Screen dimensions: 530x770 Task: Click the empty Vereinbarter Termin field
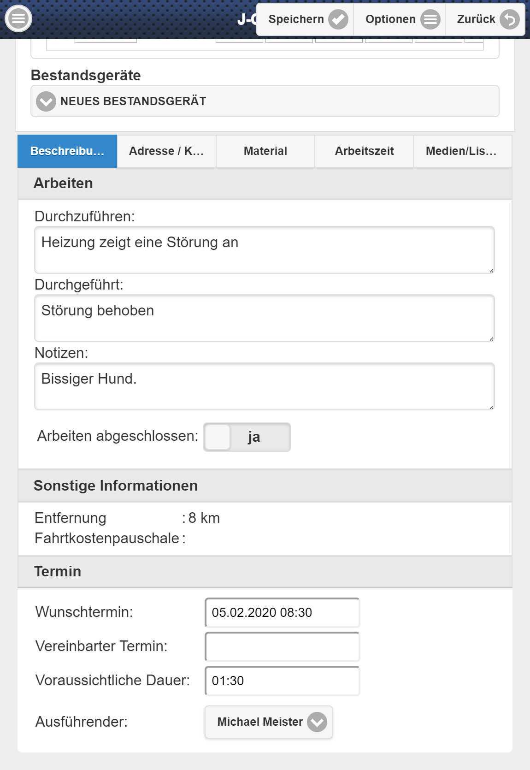[x=282, y=647]
